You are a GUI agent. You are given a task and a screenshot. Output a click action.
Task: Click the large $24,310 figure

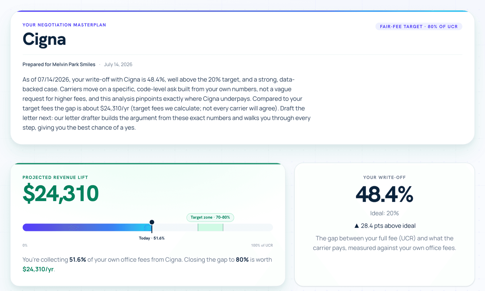tap(61, 193)
